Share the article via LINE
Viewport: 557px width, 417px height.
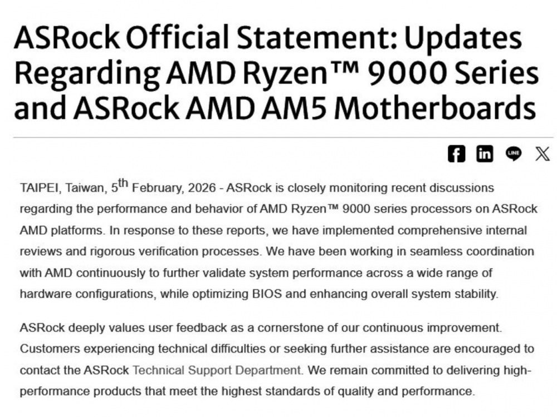coord(514,154)
